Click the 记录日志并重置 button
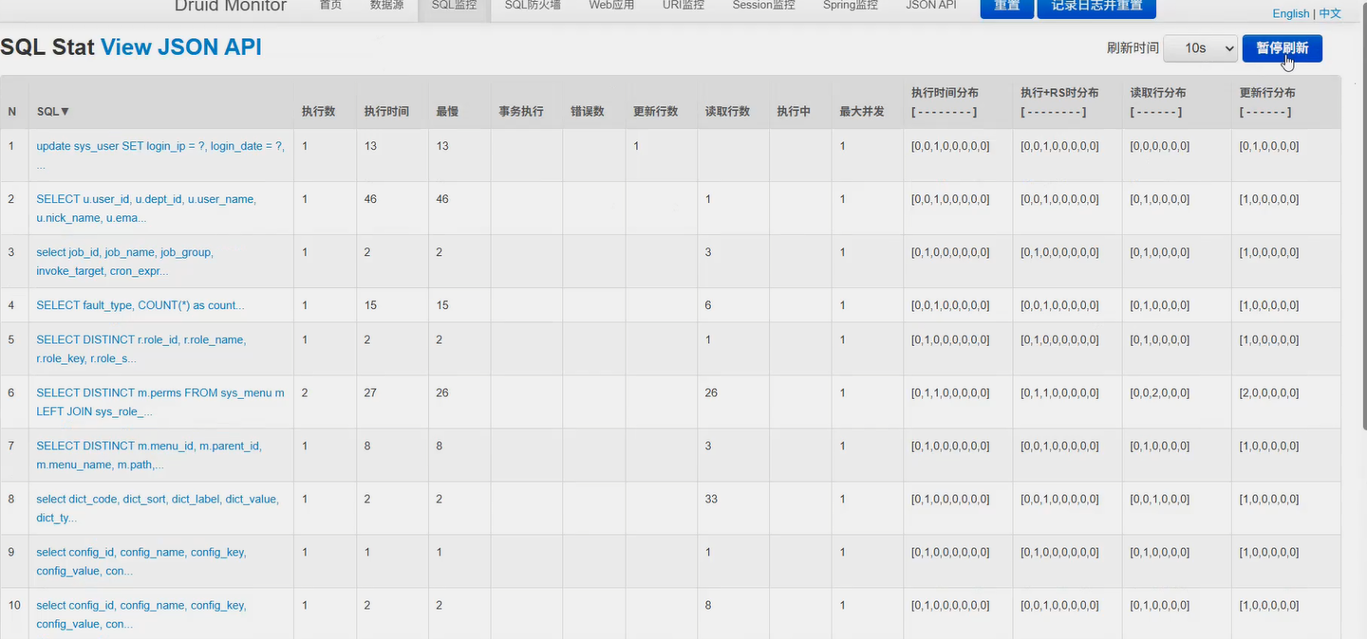The image size is (1367, 639). tap(1096, 8)
